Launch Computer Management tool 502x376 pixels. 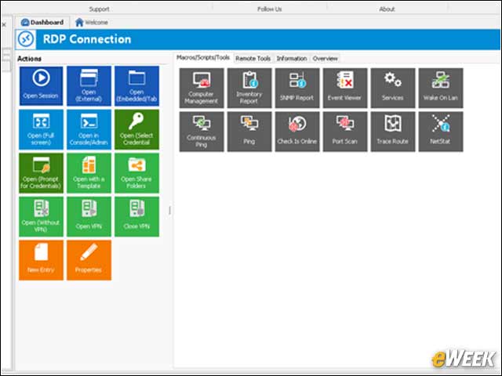click(x=202, y=88)
